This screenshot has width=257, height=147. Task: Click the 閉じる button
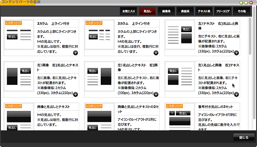pos(244,137)
